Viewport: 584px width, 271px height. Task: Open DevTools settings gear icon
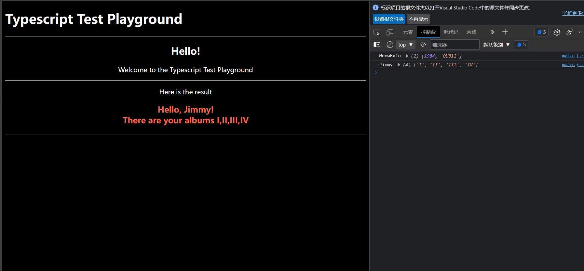pyautogui.click(x=557, y=32)
